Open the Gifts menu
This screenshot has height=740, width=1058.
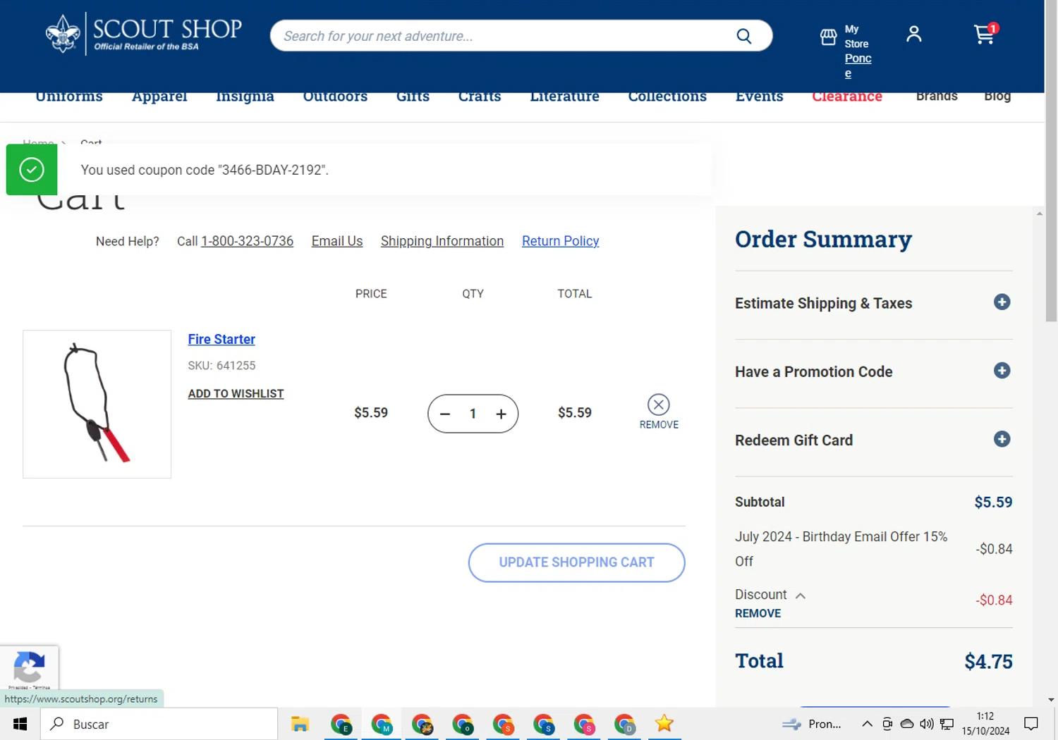click(x=413, y=97)
